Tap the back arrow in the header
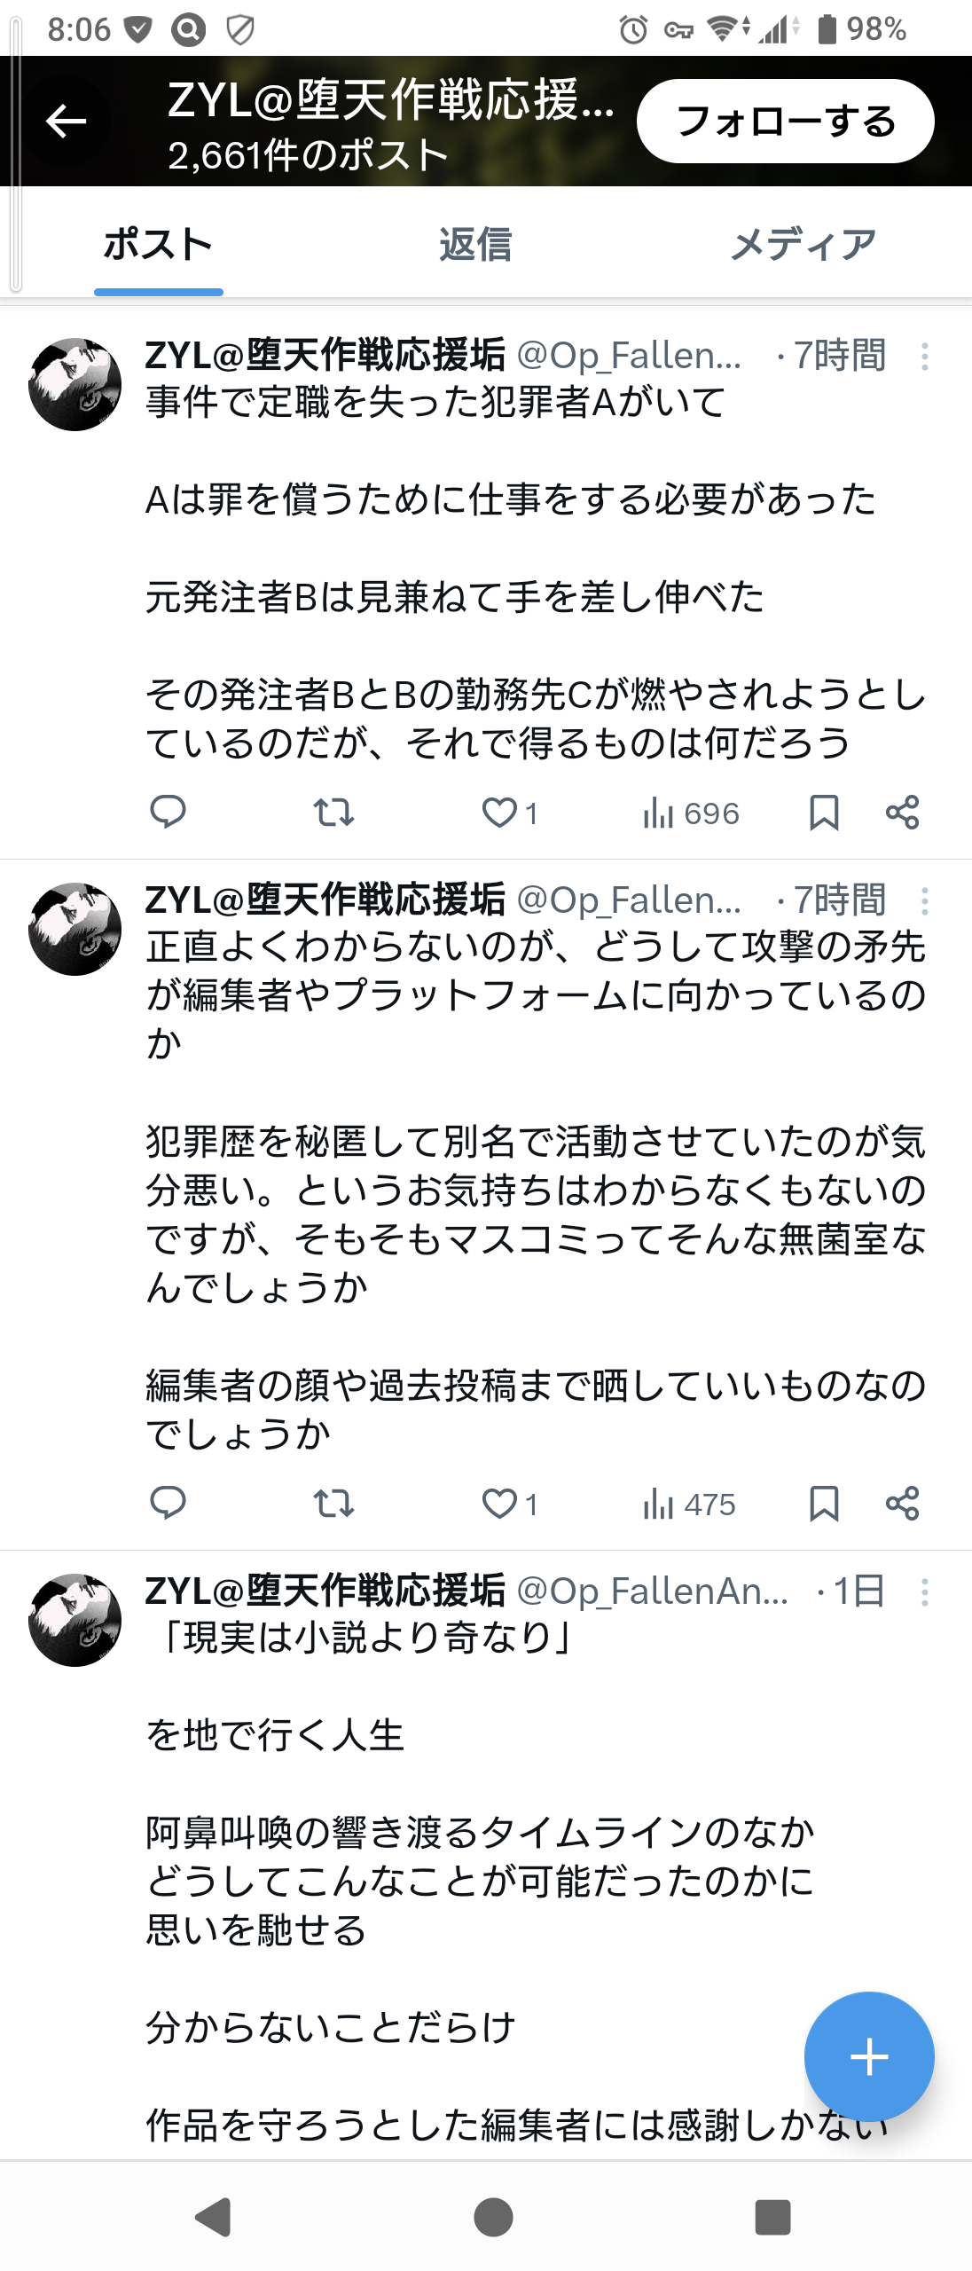Image resolution: width=972 pixels, height=2271 pixels. tap(67, 122)
